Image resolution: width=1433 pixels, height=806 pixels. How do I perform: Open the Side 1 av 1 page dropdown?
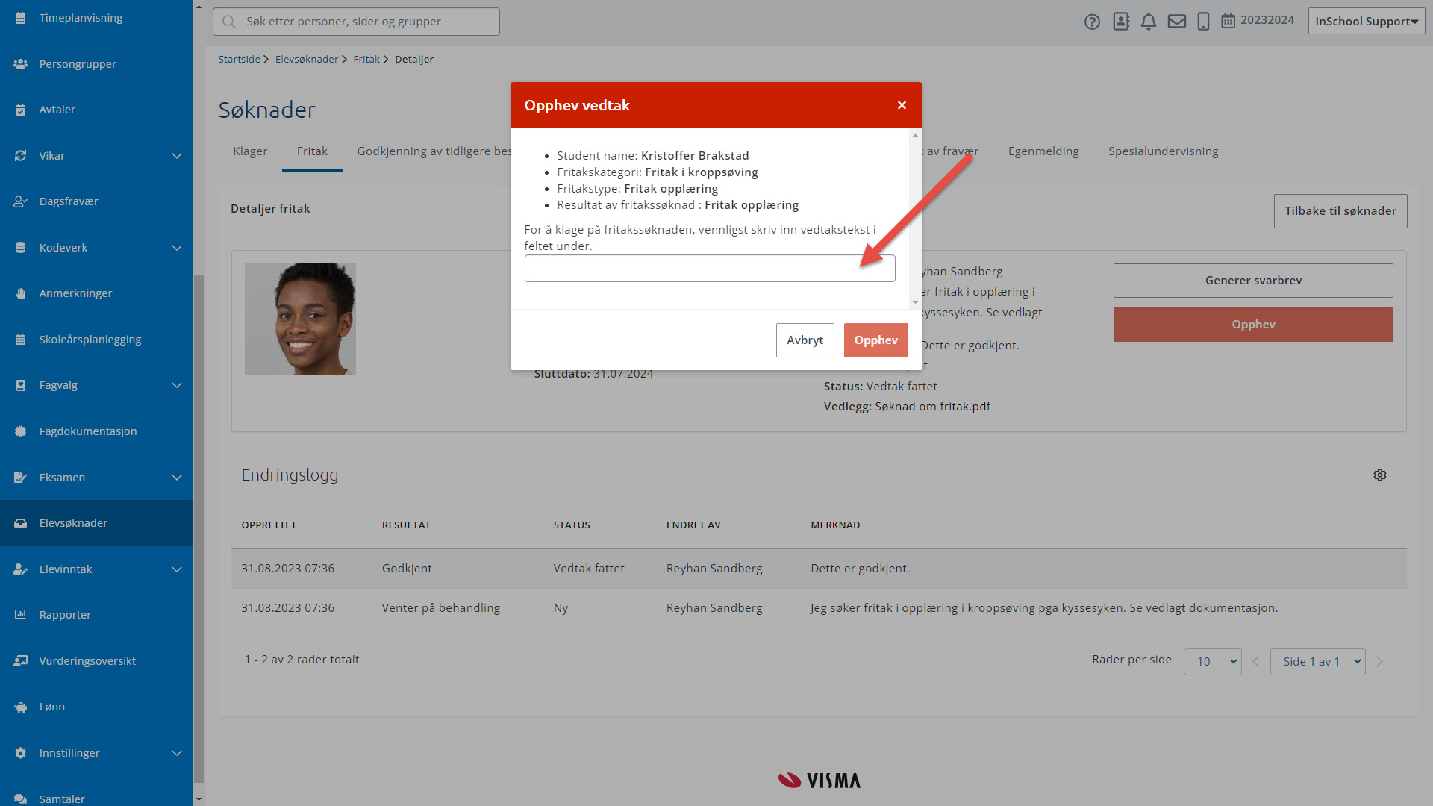pyautogui.click(x=1317, y=662)
